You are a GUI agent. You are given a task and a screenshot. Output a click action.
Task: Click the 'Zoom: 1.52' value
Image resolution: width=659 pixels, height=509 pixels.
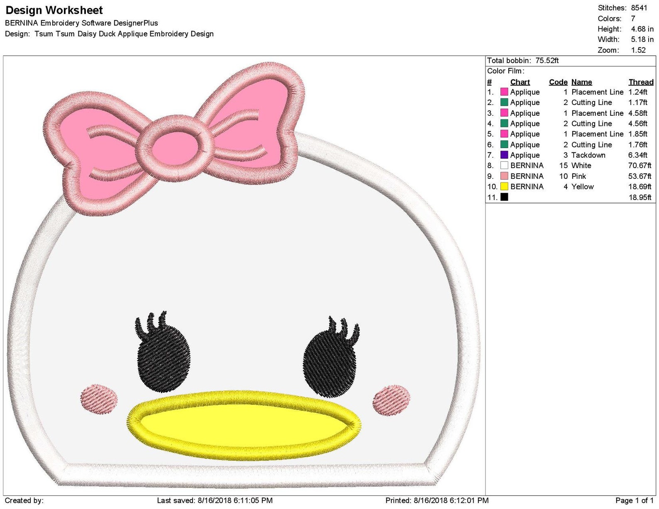coord(622,50)
